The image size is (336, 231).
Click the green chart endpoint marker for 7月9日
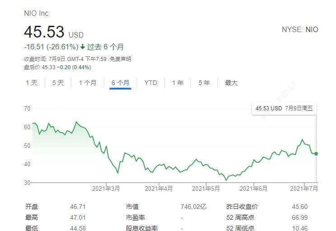tap(316, 154)
